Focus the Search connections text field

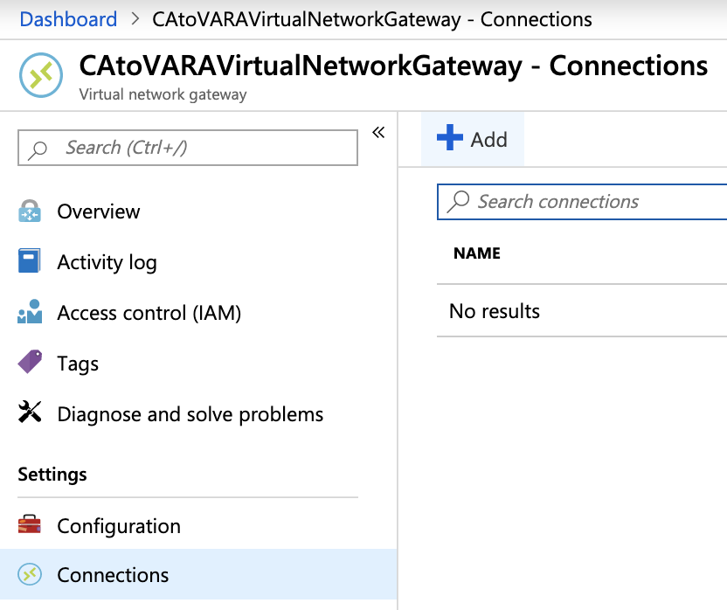click(594, 202)
